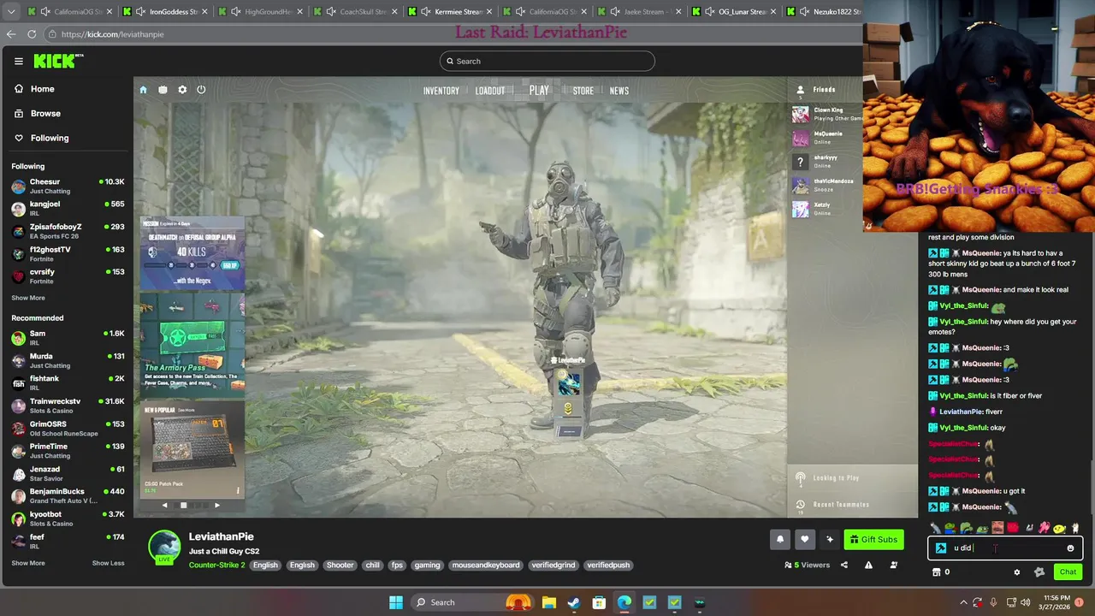Go to previous store carousel item

tap(165, 506)
